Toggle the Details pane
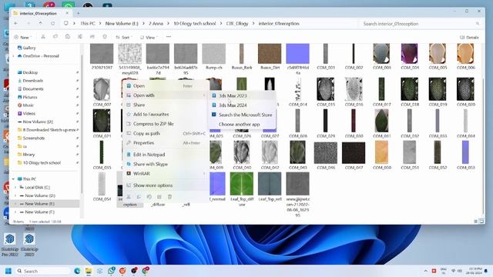The height and width of the screenshot is (277, 493). coord(469,38)
